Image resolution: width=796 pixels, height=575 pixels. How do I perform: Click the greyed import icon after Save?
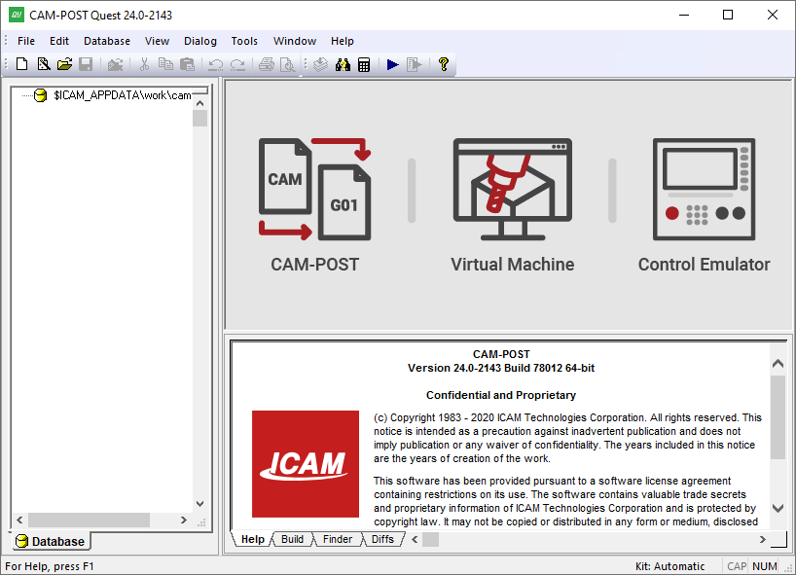(115, 64)
